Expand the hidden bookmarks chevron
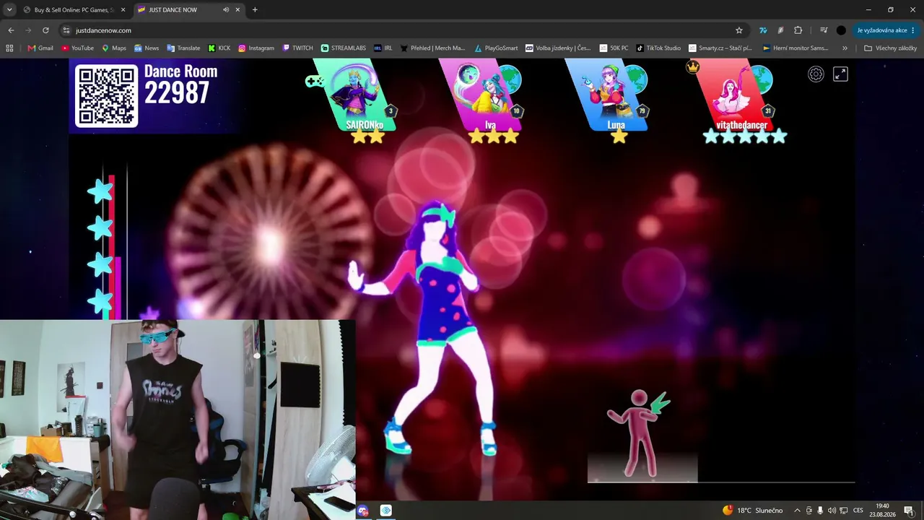Screen dimensions: 924x520 [x=845, y=48]
